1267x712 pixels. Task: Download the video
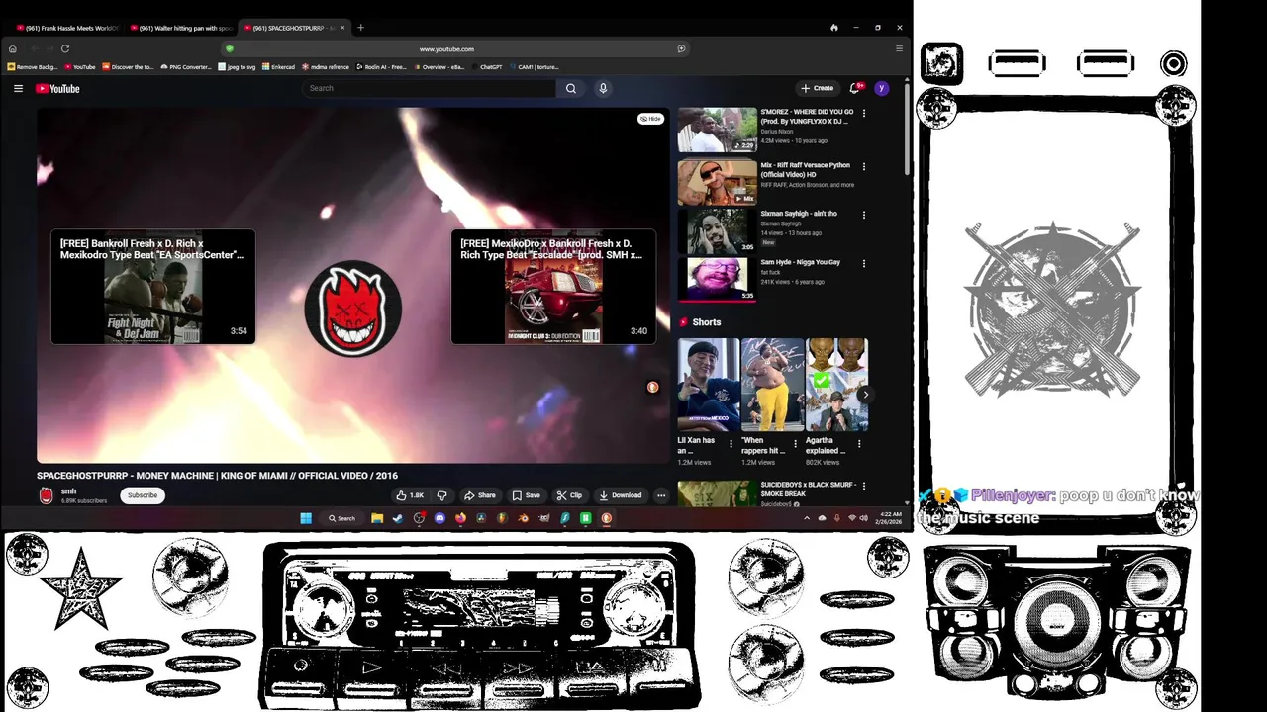click(620, 495)
